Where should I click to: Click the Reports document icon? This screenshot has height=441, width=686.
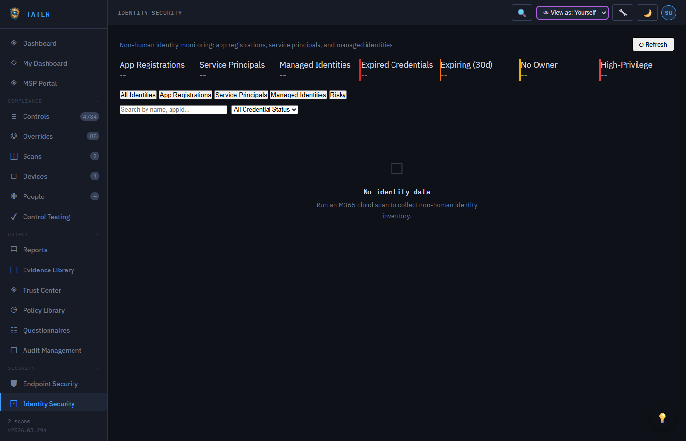(14, 250)
